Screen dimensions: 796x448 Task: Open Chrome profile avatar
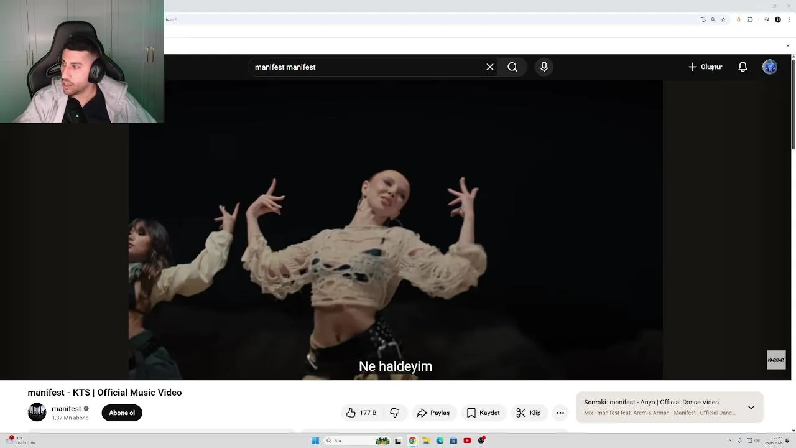click(778, 19)
